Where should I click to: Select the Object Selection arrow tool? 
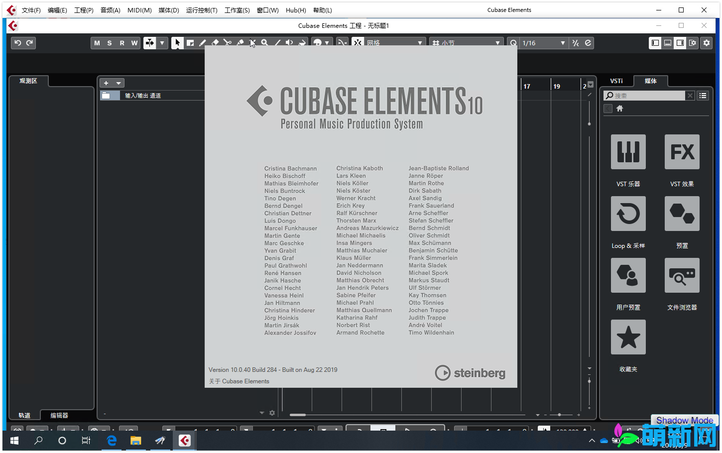tap(177, 43)
